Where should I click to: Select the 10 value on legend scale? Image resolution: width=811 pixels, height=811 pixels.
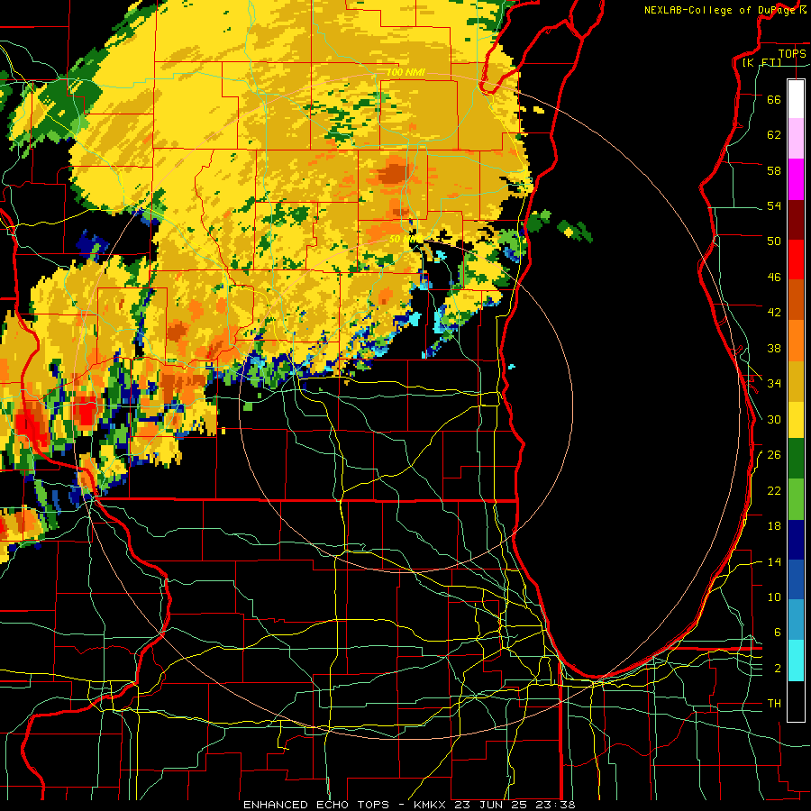tap(774, 597)
